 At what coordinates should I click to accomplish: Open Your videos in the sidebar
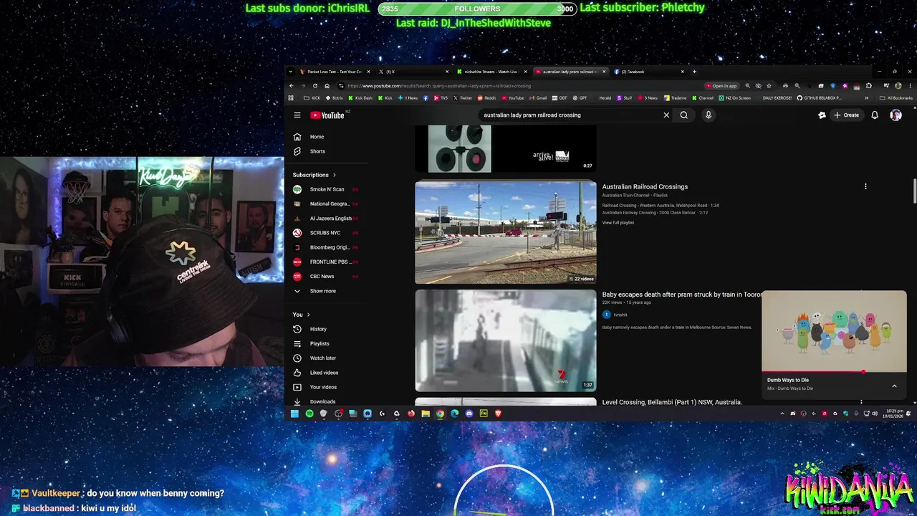[315, 387]
